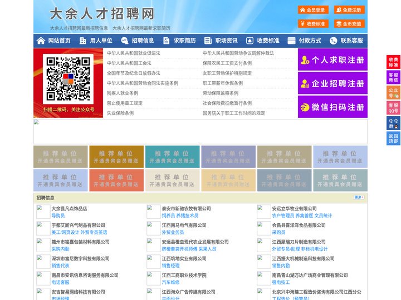
Task: Open 外贸业务员 job link
Action: 173,232
